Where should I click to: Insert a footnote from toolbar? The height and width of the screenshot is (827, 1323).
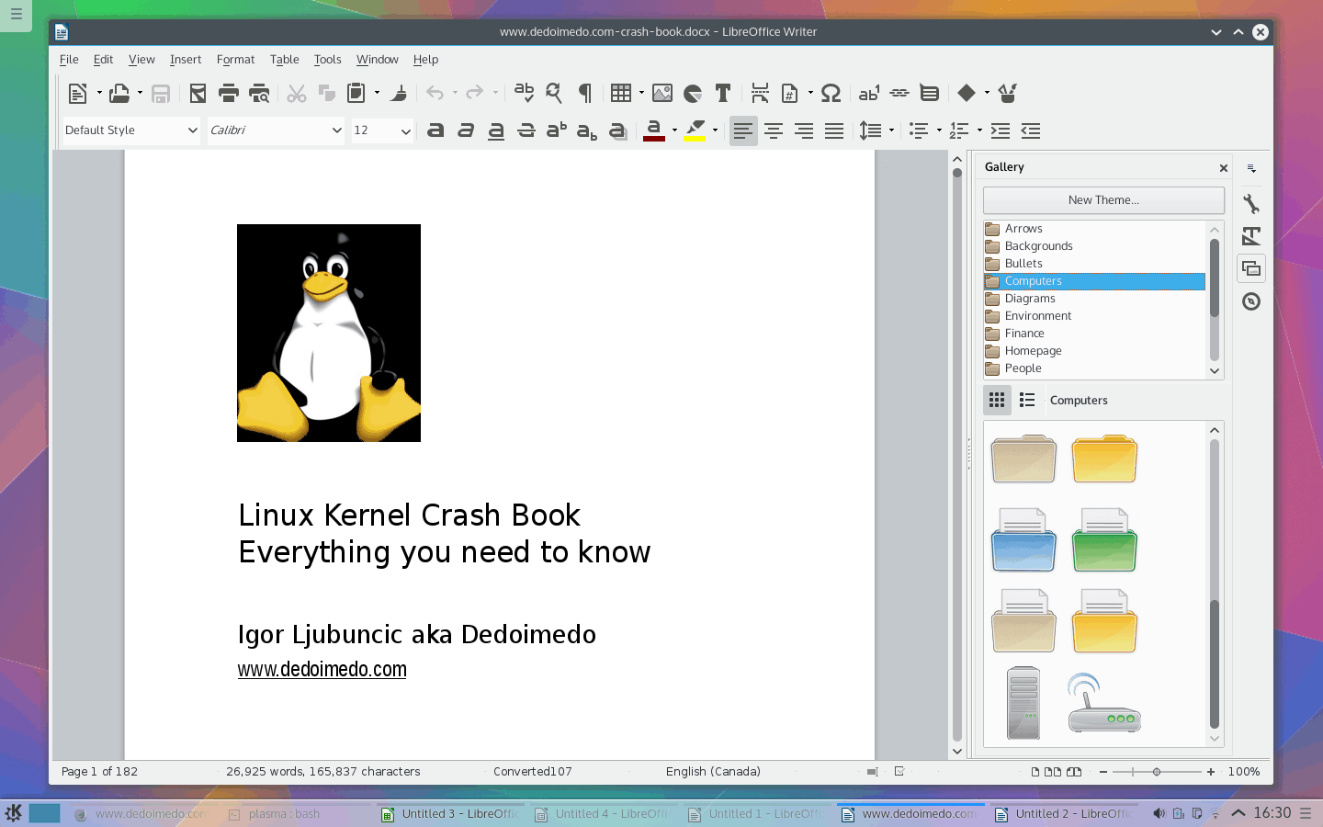(x=868, y=93)
